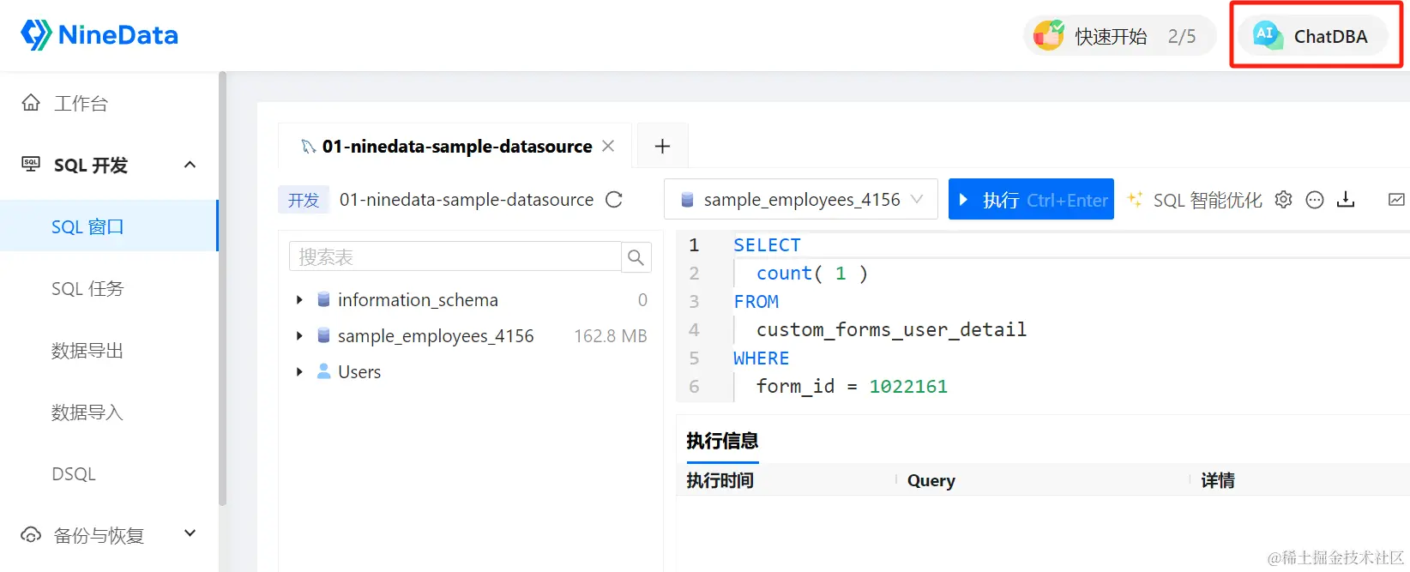Close the 01-ninedata-sample-datasource tab

coord(608,146)
